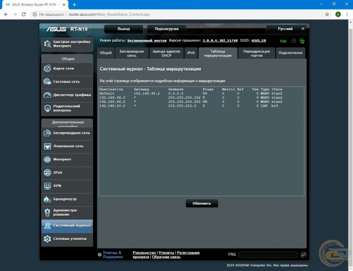Click the Firewall (Брандмауэр) flame icon
Screen dimensions: 353x271
(48, 199)
